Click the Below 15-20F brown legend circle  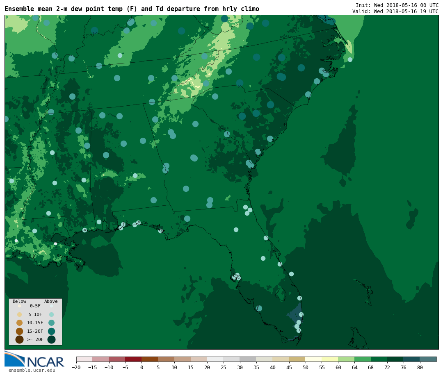(19, 331)
